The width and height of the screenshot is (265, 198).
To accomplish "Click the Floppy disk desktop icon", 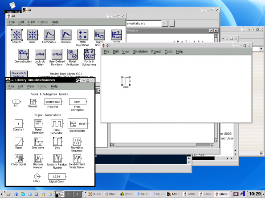I will [12, 8].
